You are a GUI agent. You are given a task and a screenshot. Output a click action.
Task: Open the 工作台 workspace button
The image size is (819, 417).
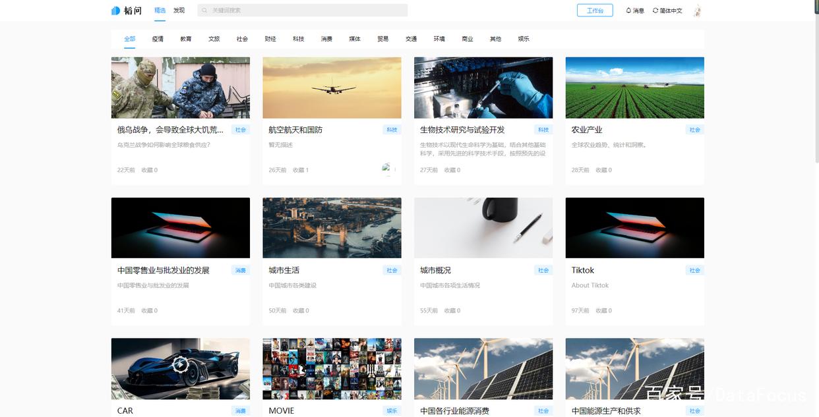tap(594, 10)
